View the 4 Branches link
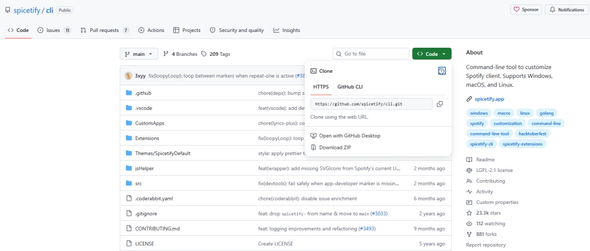590x251 pixels. (x=180, y=54)
